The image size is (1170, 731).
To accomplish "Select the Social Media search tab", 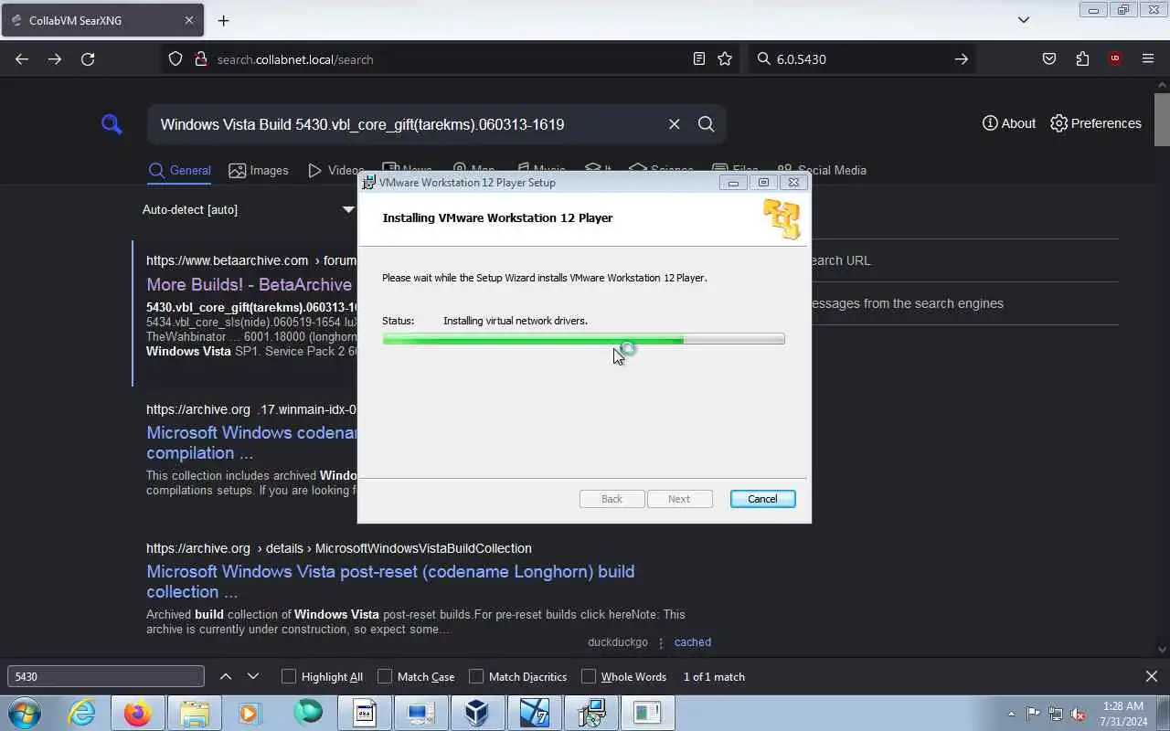I will tap(821, 170).
